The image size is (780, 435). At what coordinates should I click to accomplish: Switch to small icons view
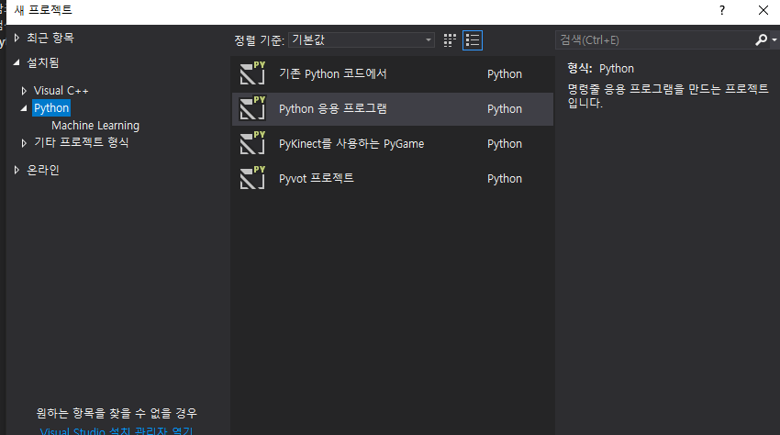point(450,40)
